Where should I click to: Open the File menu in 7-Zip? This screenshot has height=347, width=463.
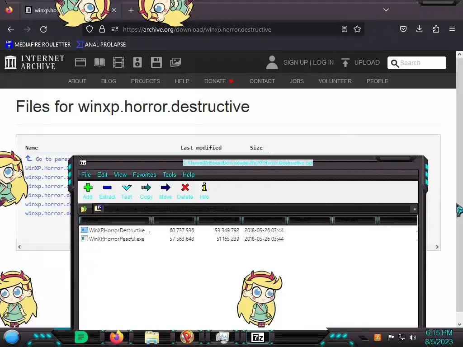coord(86,175)
